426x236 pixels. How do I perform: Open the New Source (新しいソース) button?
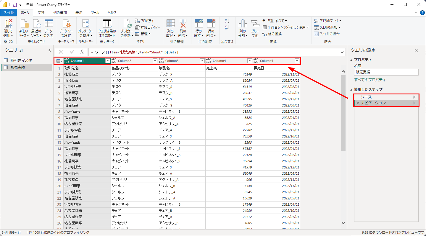(23, 28)
